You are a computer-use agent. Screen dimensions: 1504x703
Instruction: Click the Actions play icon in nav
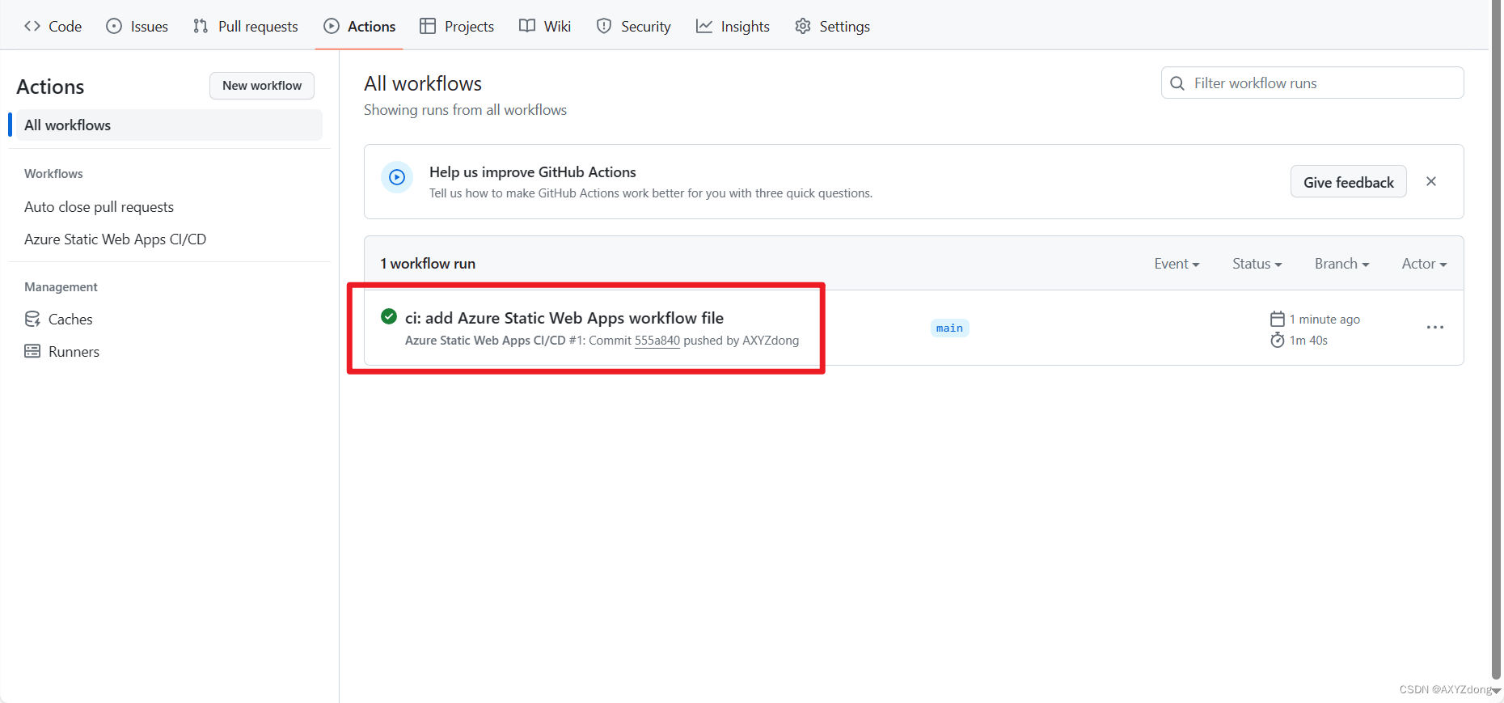coord(332,26)
